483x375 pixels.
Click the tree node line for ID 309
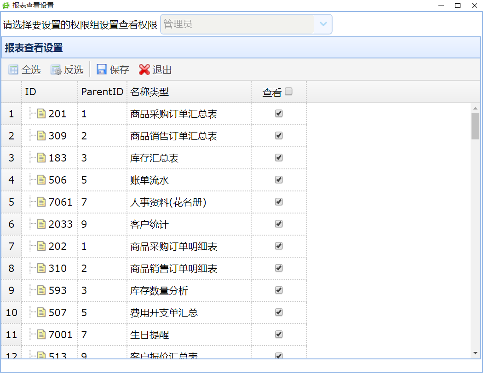(x=32, y=136)
